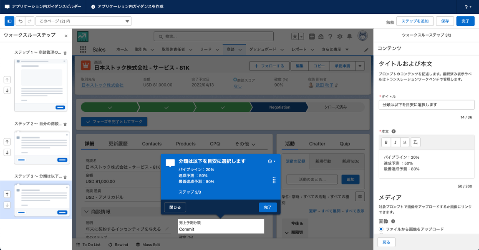Redo the last change

[30, 21]
